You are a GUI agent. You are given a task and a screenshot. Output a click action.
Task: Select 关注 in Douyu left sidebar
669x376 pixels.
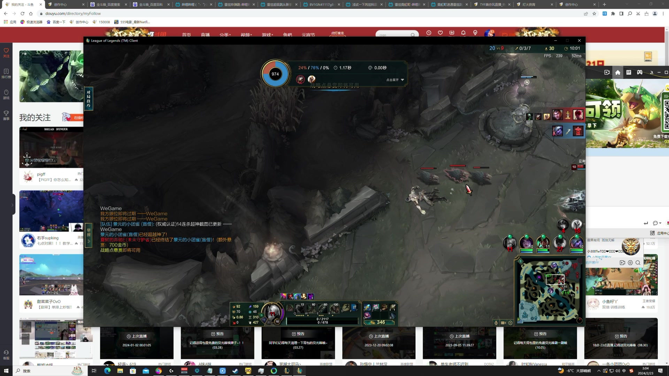[x=6, y=53]
